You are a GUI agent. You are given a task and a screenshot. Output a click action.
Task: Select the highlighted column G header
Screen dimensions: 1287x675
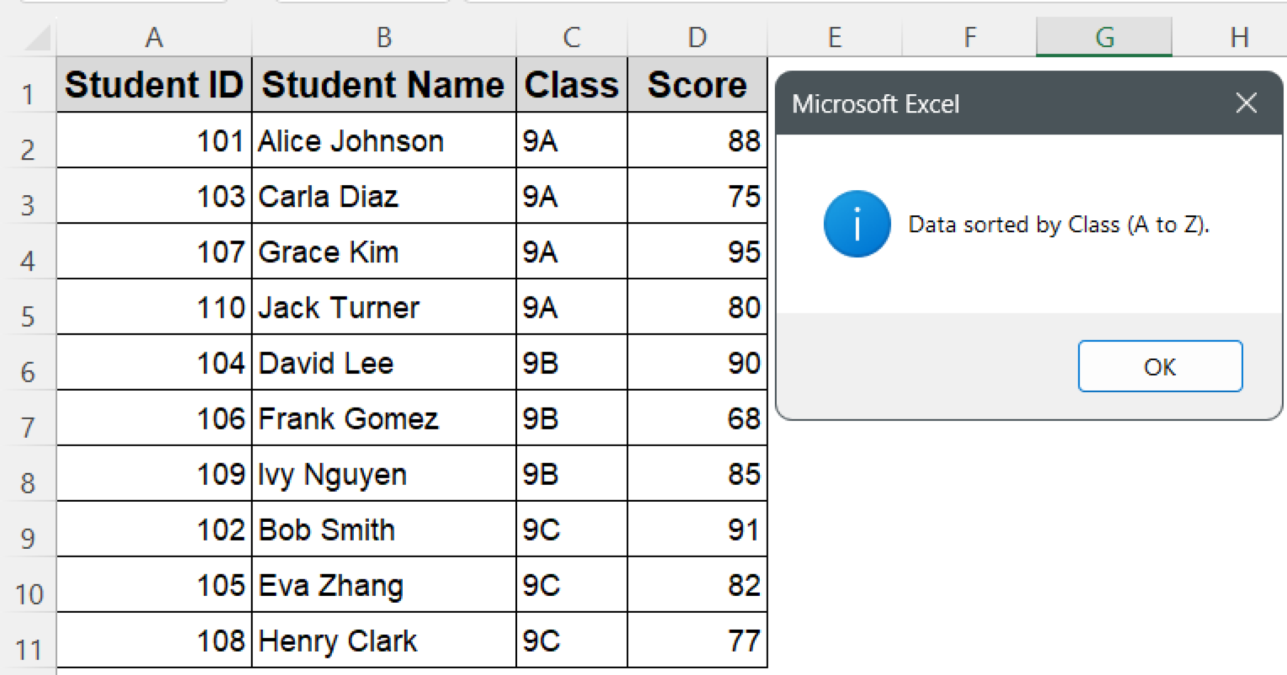point(1104,38)
